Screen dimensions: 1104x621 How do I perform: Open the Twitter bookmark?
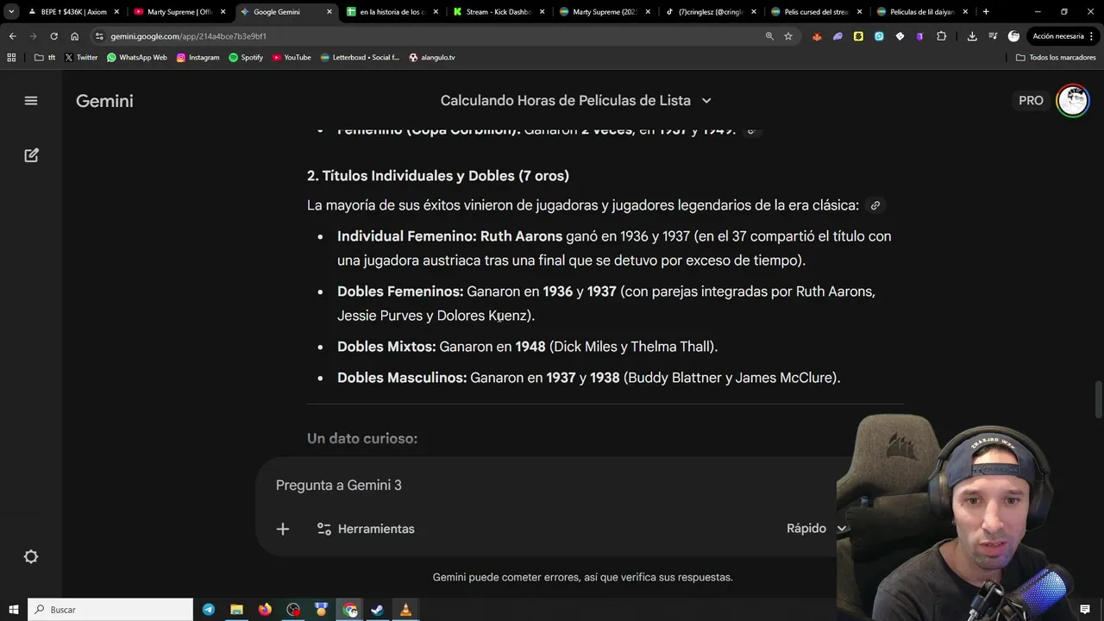point(81,57)
